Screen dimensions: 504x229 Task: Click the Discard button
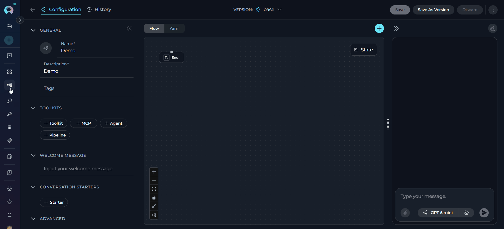[x=470, y=10]
